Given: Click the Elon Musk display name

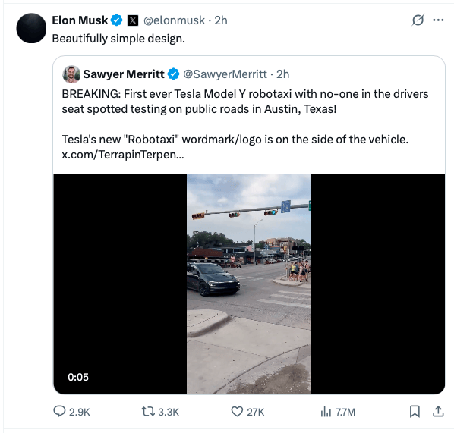Looking at the screenshot, I should pos(80,20).
